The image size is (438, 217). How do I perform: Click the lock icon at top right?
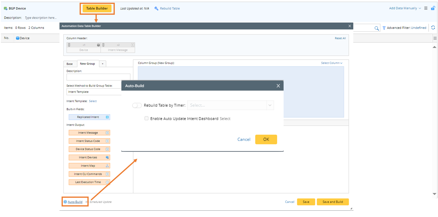[433, 8]
